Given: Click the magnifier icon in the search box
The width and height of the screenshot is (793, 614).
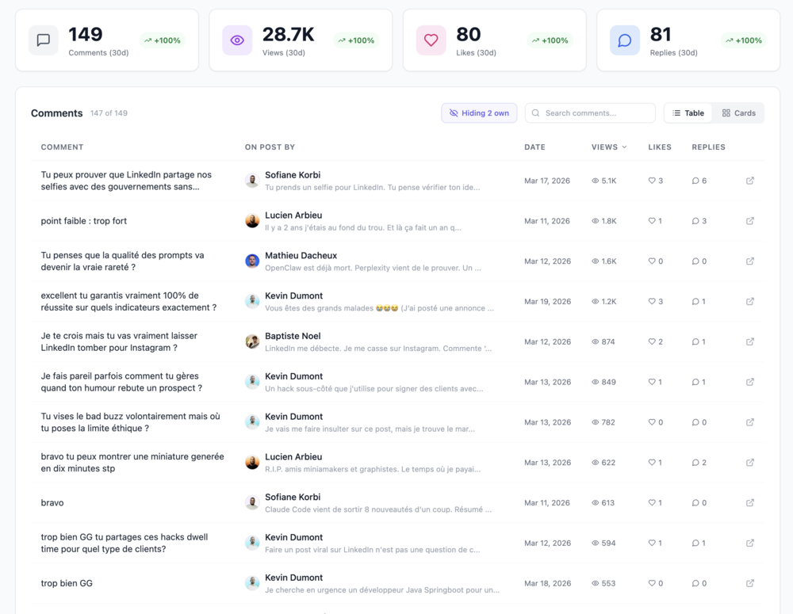Looking at the screenshot, I should 535,113.
